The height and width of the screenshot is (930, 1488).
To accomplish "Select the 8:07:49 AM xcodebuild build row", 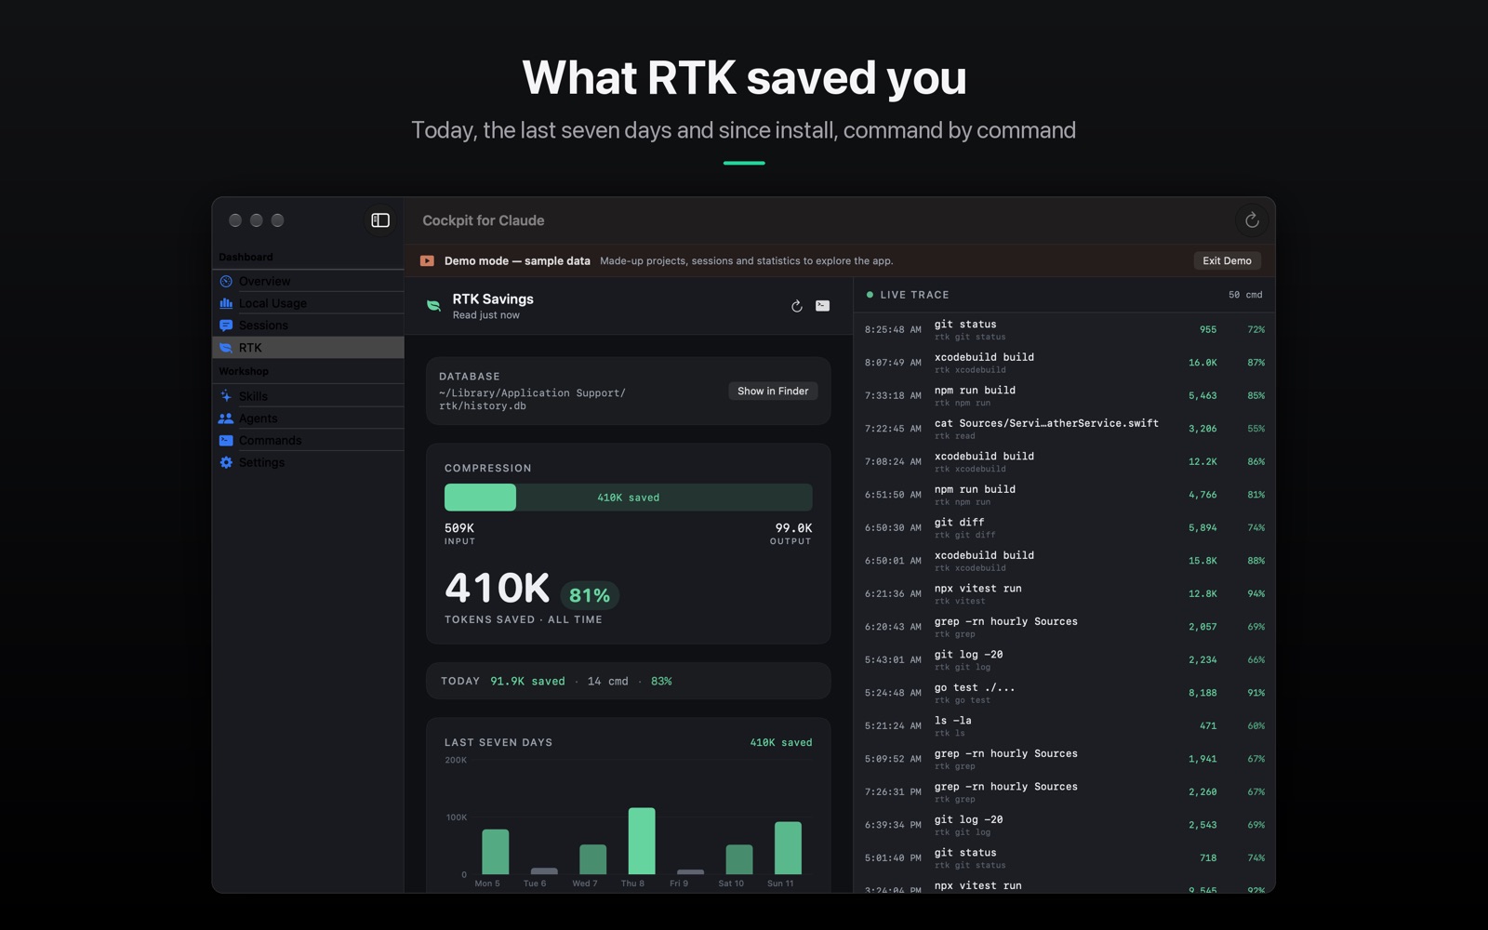I will [x=1064, y=363].
